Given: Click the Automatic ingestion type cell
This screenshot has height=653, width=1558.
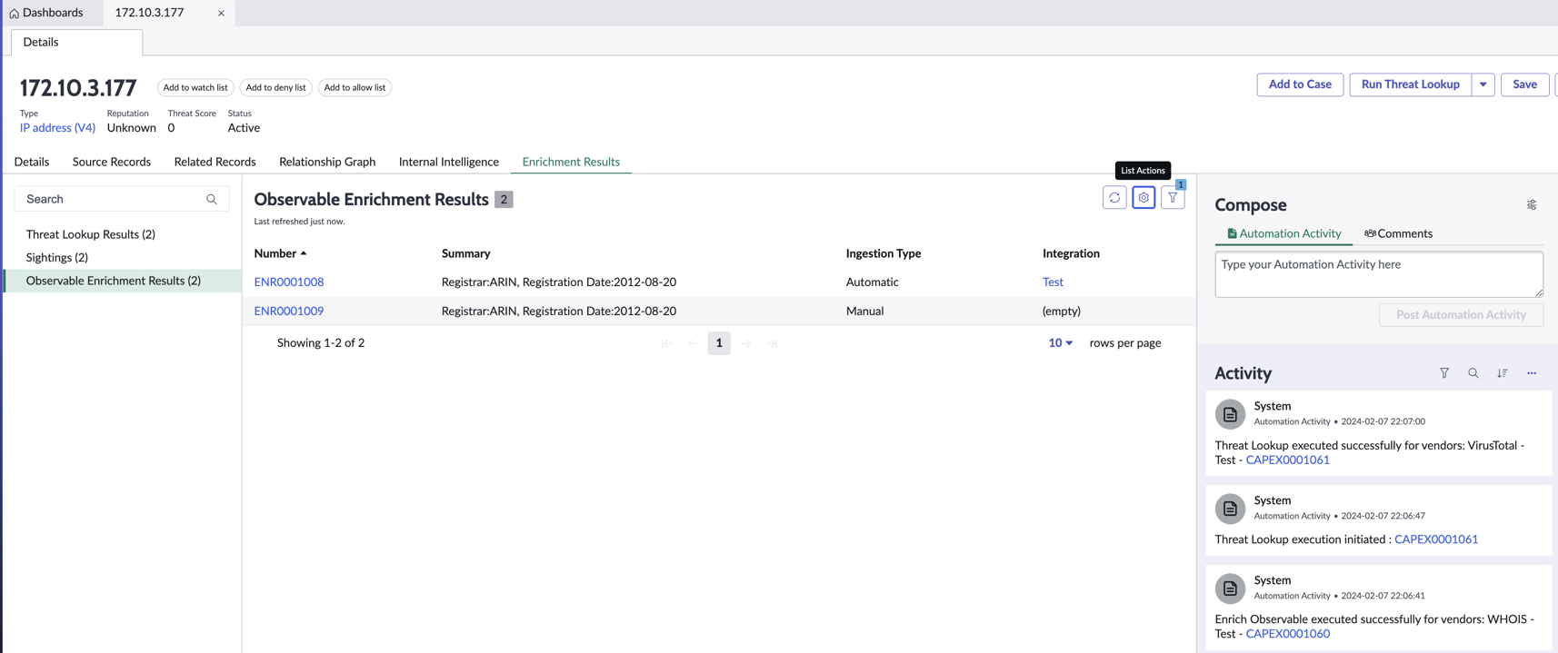Looking at the screenshot, I should coord(873,282).
